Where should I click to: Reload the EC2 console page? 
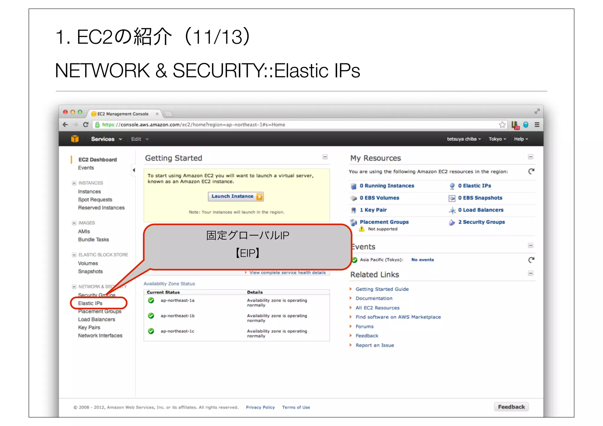(x=86, y=125)
